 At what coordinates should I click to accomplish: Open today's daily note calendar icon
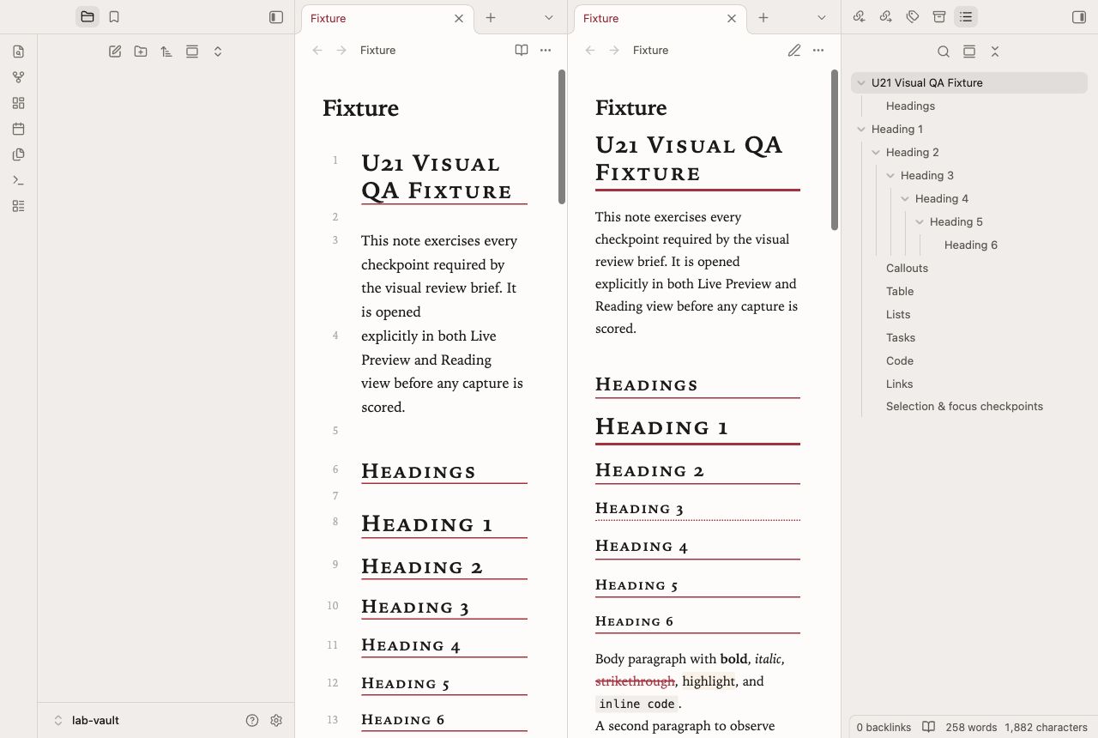click(x=19, y=129)
